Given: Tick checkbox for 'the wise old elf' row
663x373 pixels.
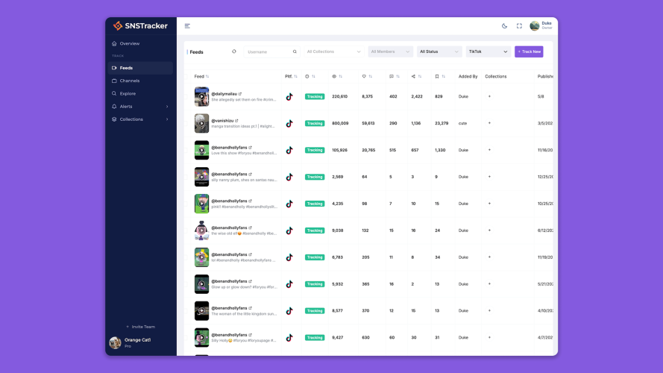Looking at the screenshot, I should (x=186, y=231).
